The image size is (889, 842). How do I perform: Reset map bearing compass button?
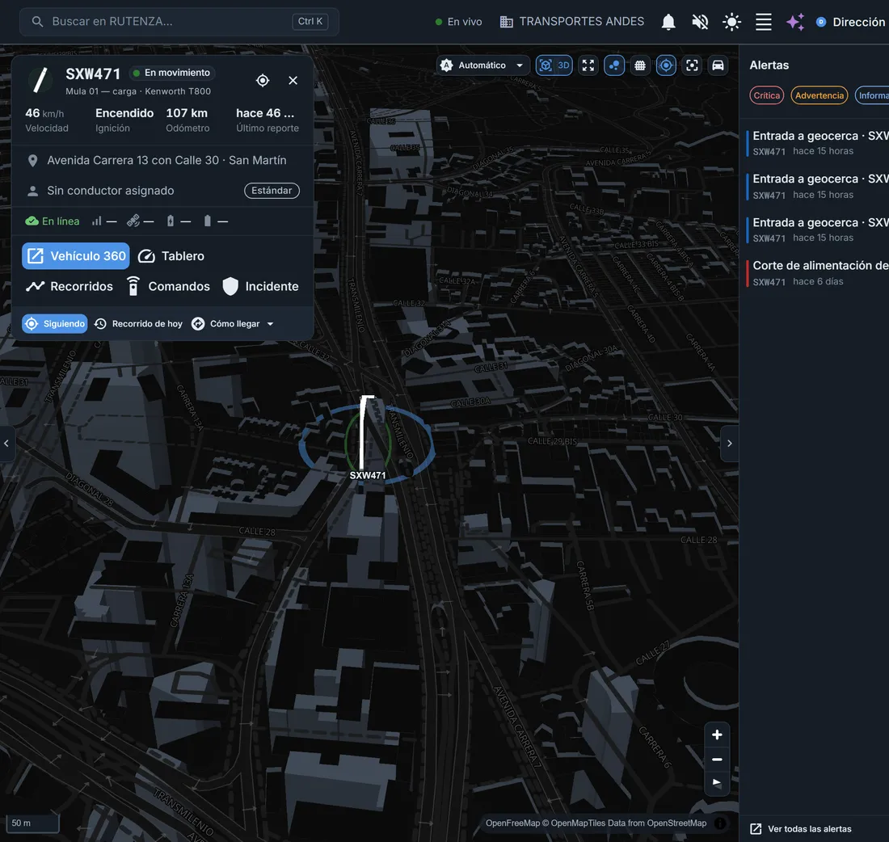717,783
